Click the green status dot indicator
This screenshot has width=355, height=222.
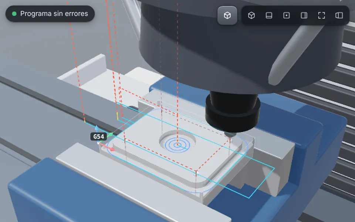click(x=14, y=14)
